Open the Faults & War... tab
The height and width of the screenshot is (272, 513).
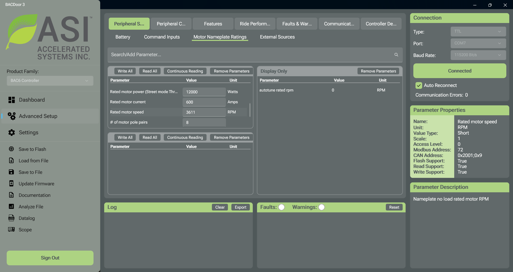click(297, 24)
